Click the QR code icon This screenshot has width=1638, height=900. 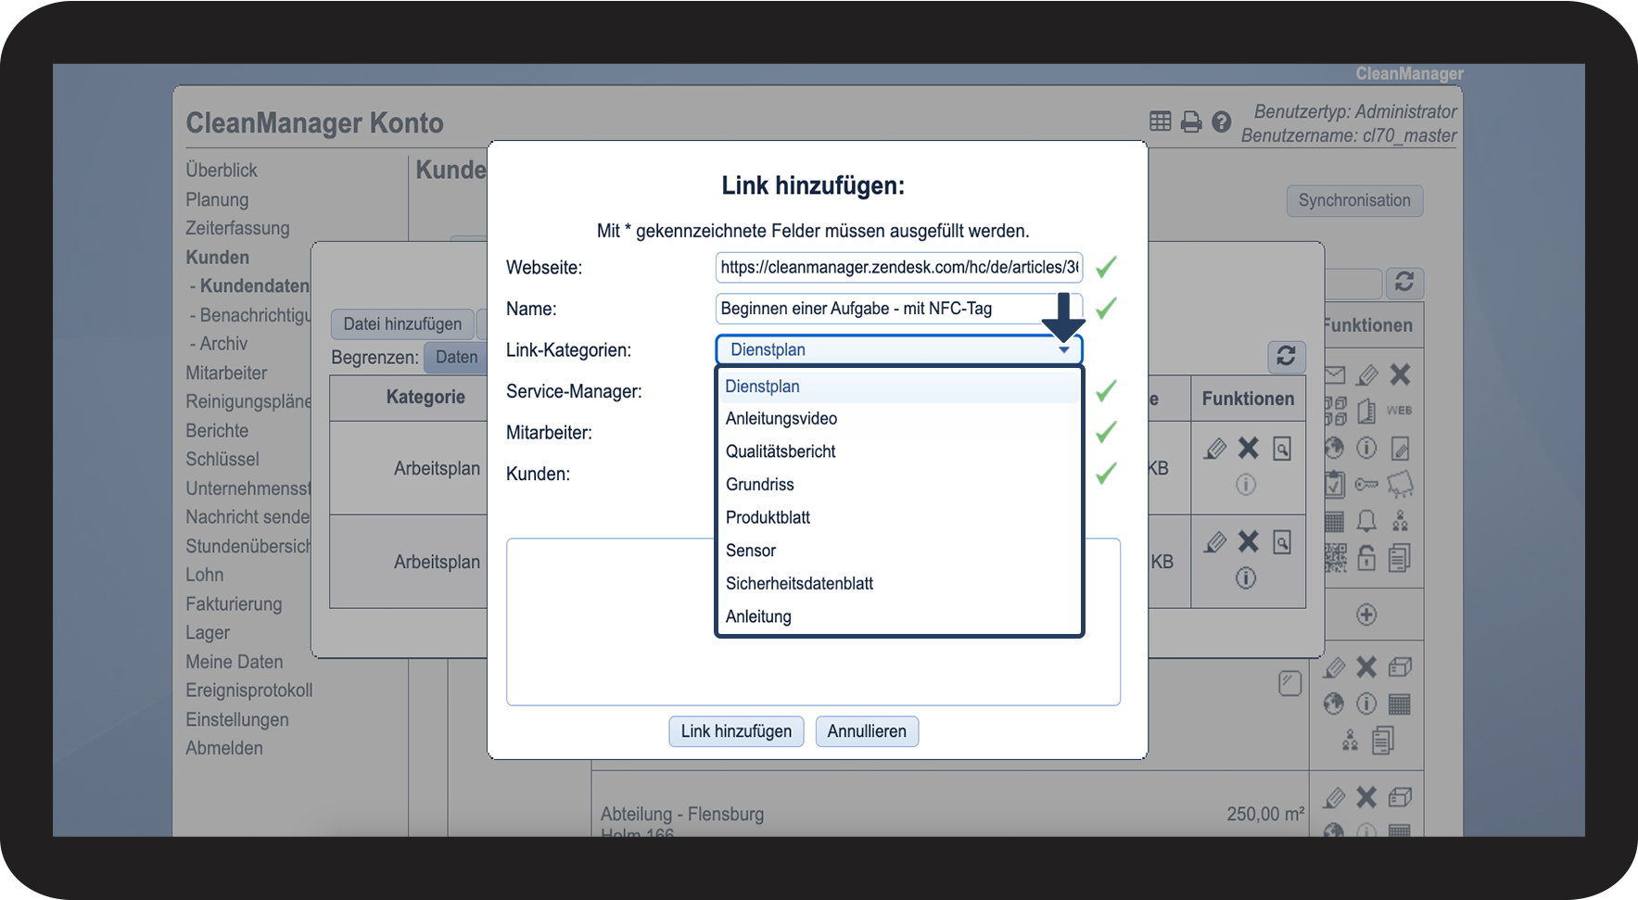1335,558
